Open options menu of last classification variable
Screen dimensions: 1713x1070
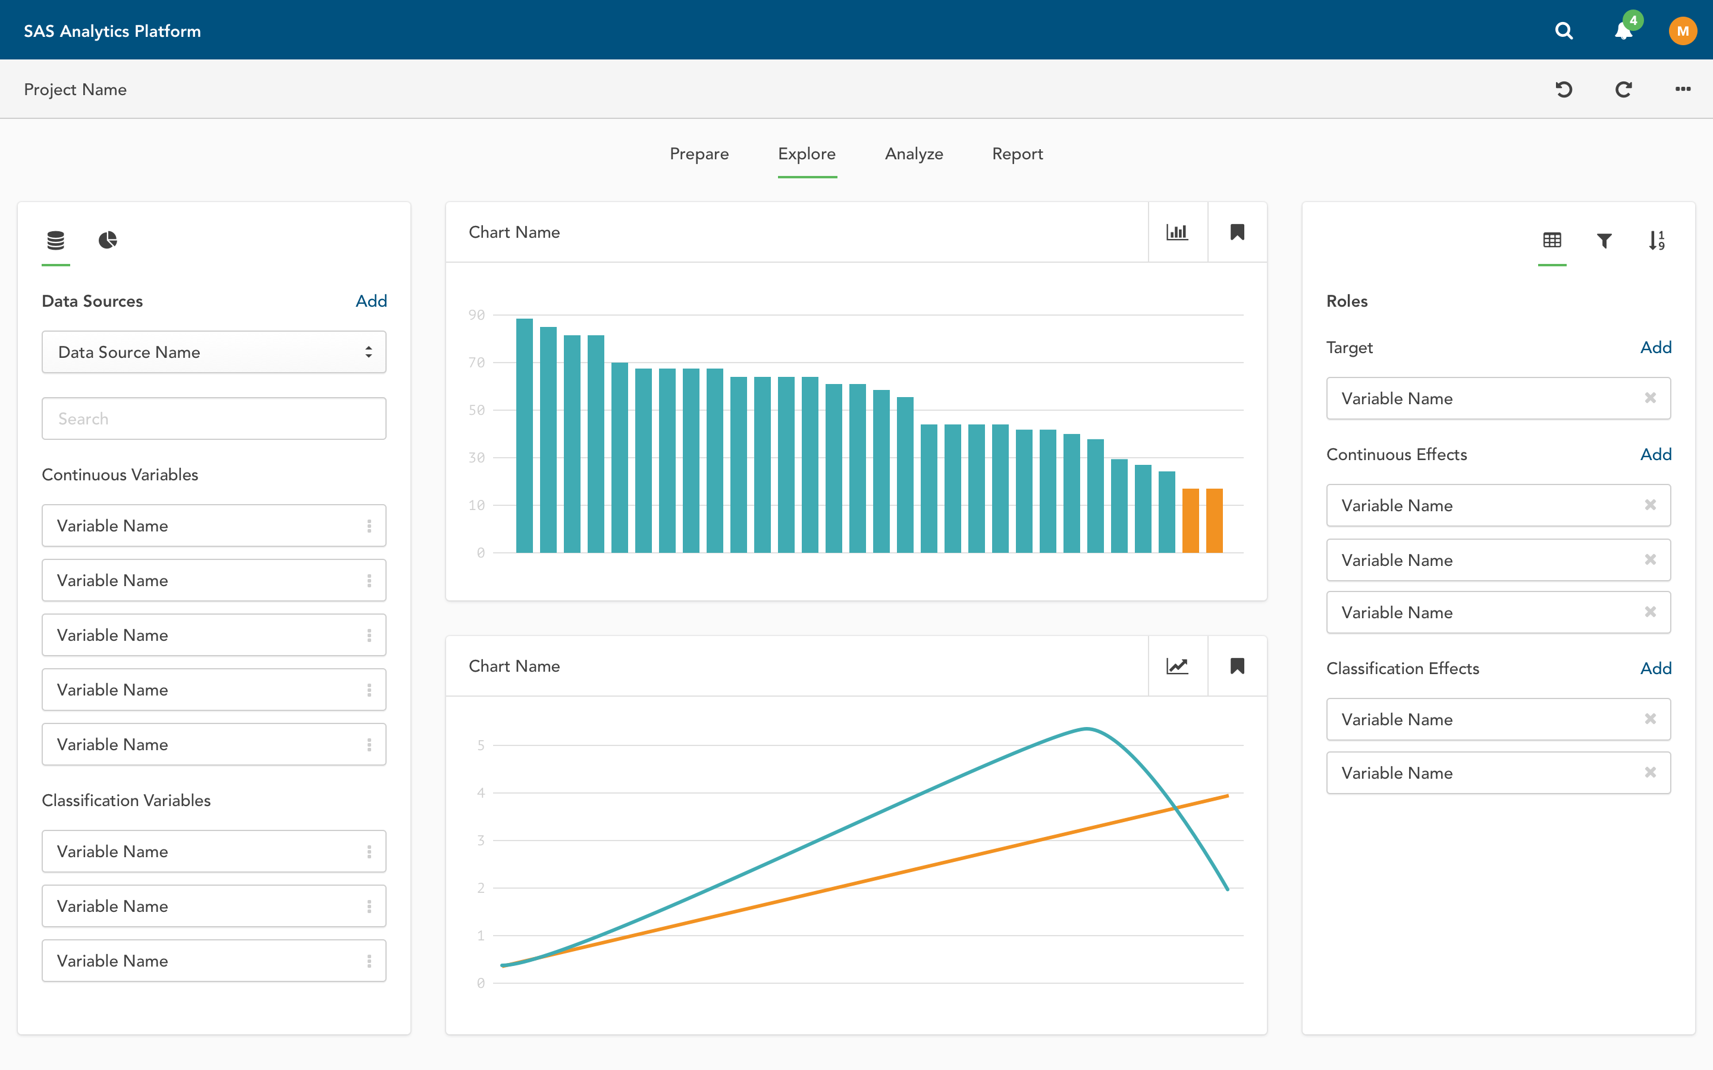(369, 961)
